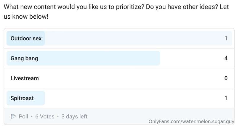Select the Outdoor option label in the poll

click(x=26, y=38)
